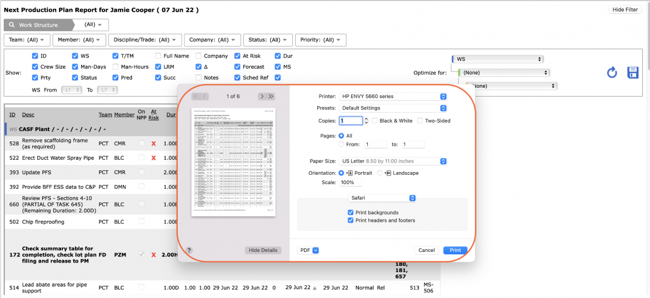Image resolution: width=650 pixels, height=298 pixels.
Task: Click the pages to input field
Action: pyautogui.click(x=412, y=144)
